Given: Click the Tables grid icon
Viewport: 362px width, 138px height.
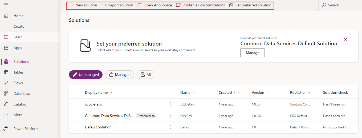Looking at the screenshot, I should click(x=6, y=72).
